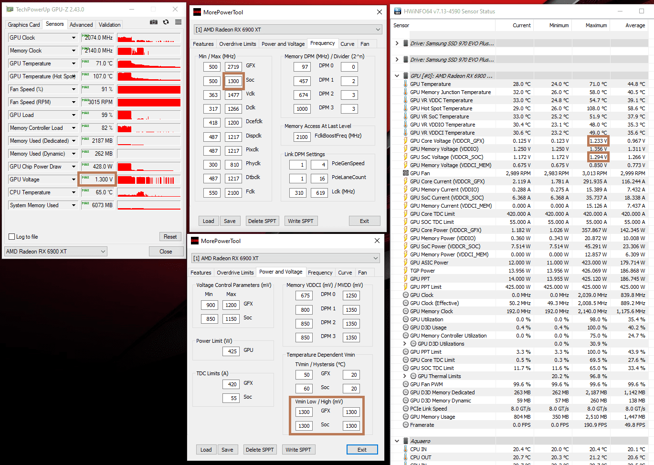Click the Maximum column header in HWiNFO
The image size is (654, 465).
596,25
